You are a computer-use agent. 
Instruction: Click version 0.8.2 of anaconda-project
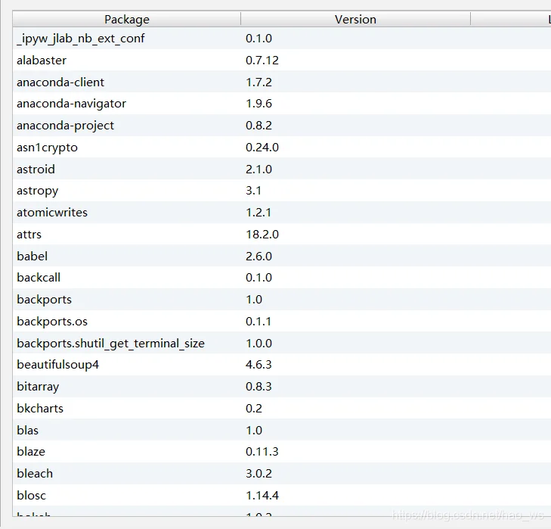click(258, 126)
